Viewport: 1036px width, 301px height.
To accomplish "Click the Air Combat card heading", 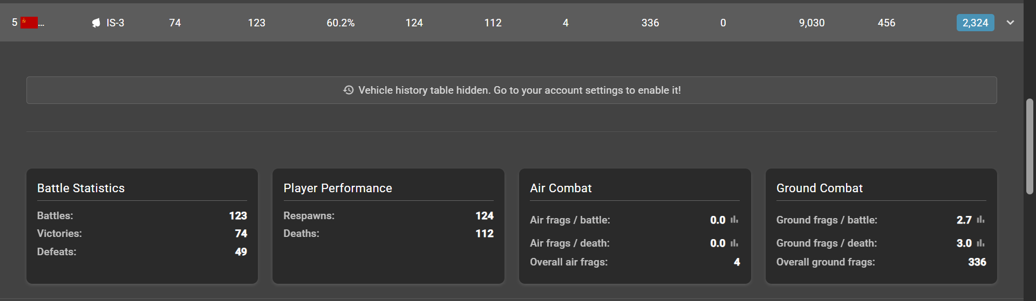I will [x=561, y=188].
